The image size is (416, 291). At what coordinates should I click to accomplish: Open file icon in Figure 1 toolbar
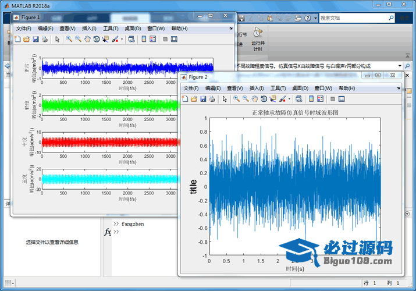[26, 39]
